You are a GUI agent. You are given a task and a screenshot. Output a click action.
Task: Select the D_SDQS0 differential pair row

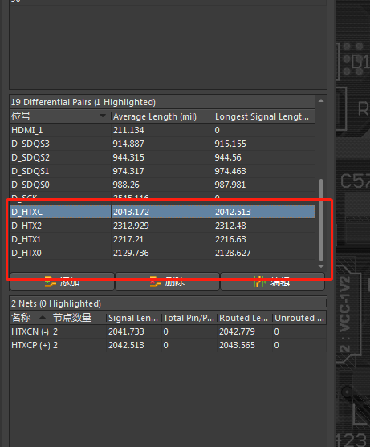coord(162,185)
